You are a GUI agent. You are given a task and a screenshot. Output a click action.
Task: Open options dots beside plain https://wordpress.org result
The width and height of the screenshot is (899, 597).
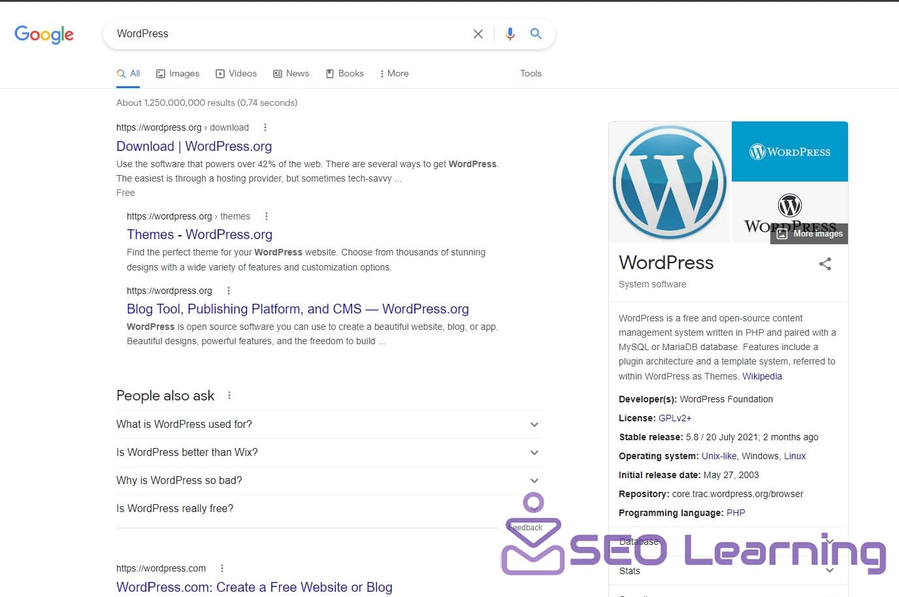point(229,291)
